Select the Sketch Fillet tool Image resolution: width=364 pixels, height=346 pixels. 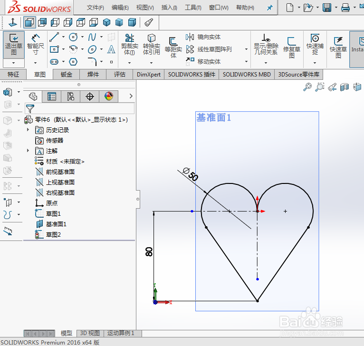[92, 62]
